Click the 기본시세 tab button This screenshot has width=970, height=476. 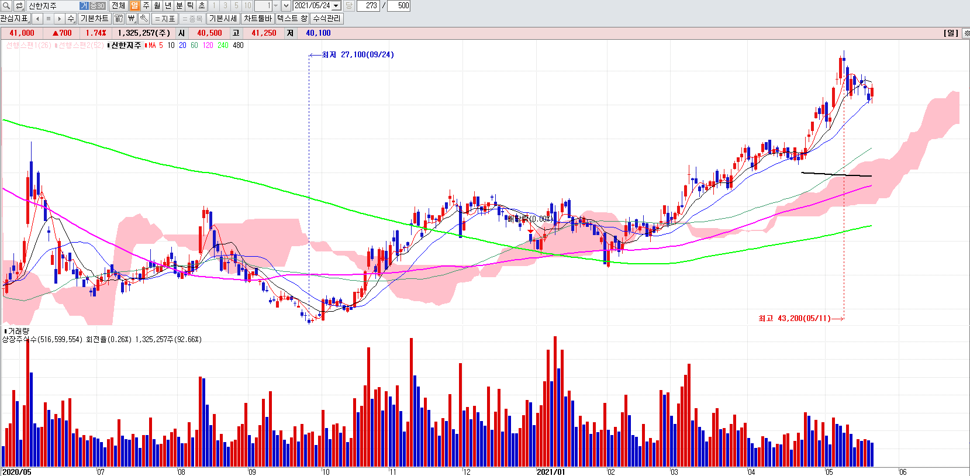point(223,18)
